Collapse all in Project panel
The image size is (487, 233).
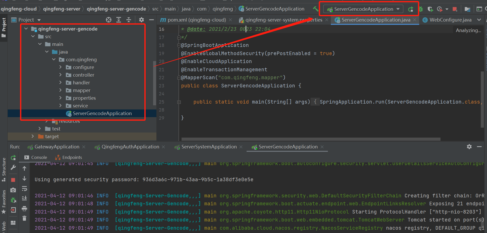click(x=129, y=20)
